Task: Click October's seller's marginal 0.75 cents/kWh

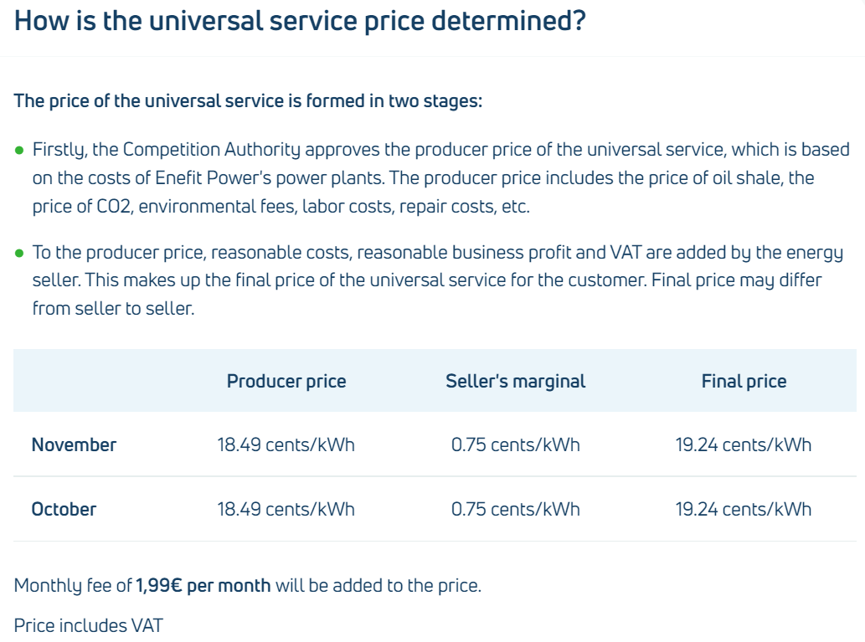Action: (515, 509)
